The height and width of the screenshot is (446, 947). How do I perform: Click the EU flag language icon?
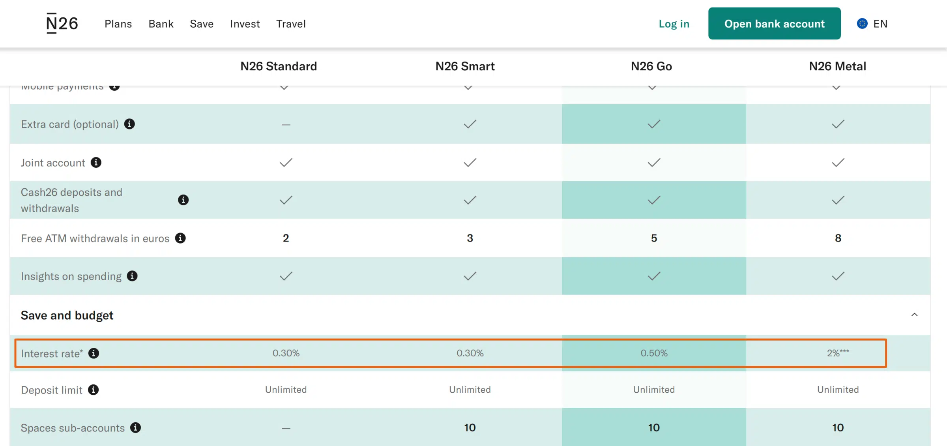coord(862,24)
